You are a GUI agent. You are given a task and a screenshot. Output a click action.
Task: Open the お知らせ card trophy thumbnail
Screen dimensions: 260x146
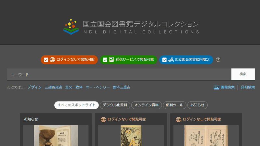pos(56,135)
